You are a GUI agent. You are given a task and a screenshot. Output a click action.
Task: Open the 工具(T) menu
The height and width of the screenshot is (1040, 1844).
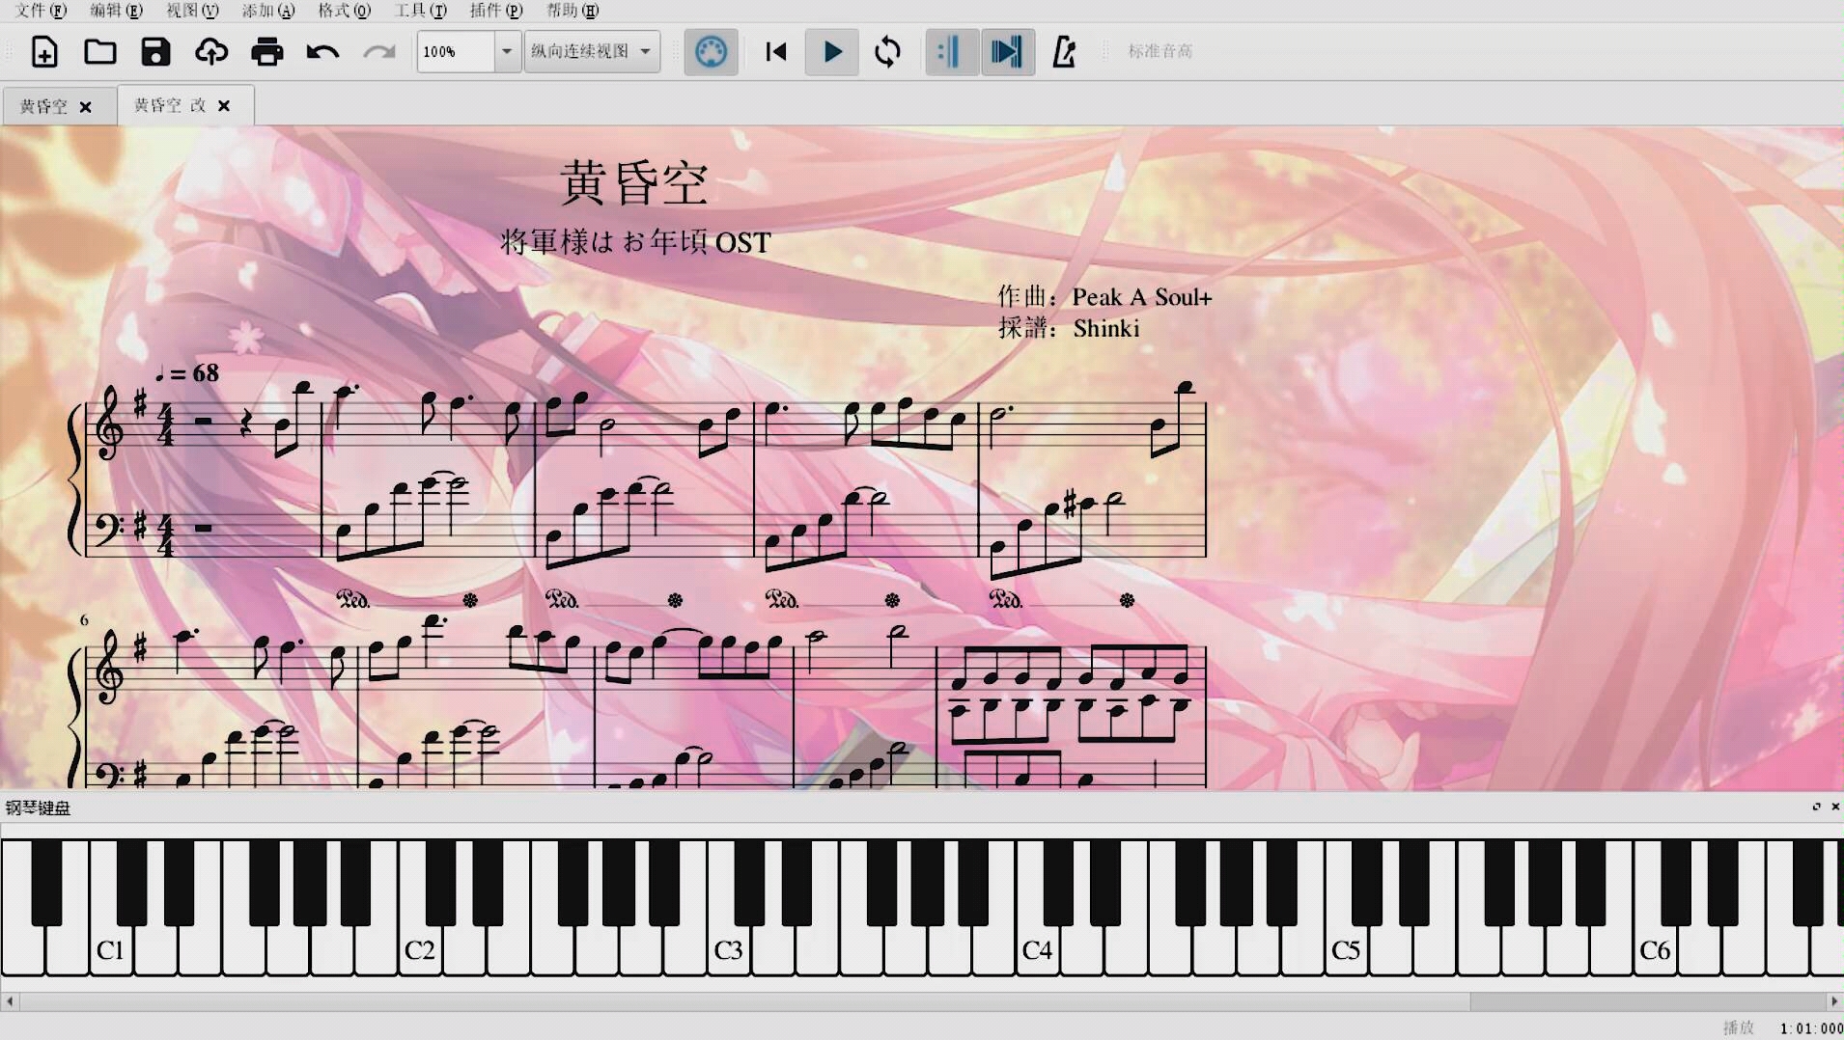click(421, 11)
